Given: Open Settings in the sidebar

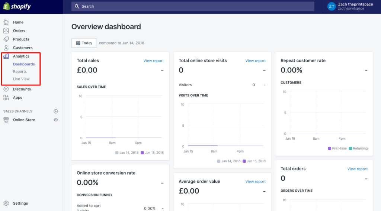Looking at the screenshot, I should tap(20, 203).
